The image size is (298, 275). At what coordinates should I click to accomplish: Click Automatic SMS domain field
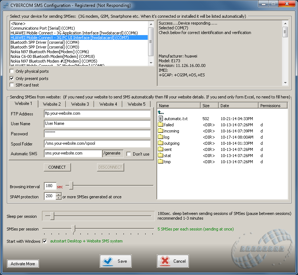[x=73, y=153]
